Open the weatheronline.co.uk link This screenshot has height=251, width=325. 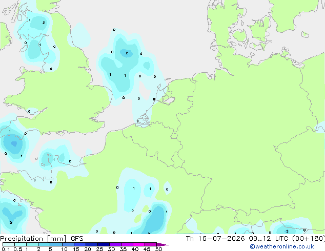(x=282, y=246)
